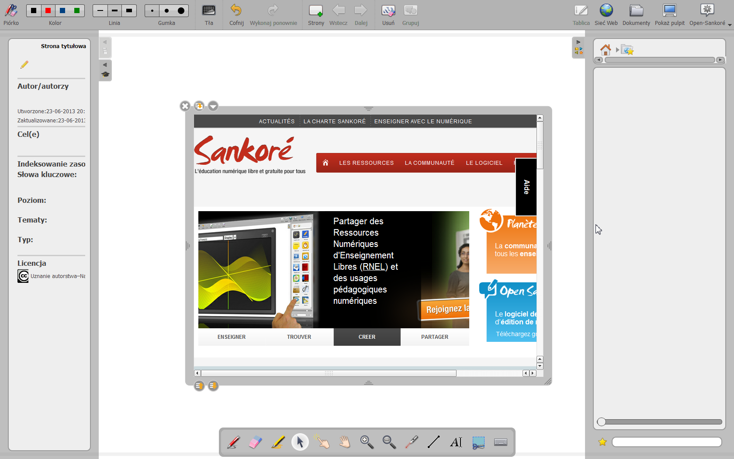Close the embedded web widget
Image resolution: width=734 pixels, height=459 pixels.
pyautogui.click(x=185, y=106)
